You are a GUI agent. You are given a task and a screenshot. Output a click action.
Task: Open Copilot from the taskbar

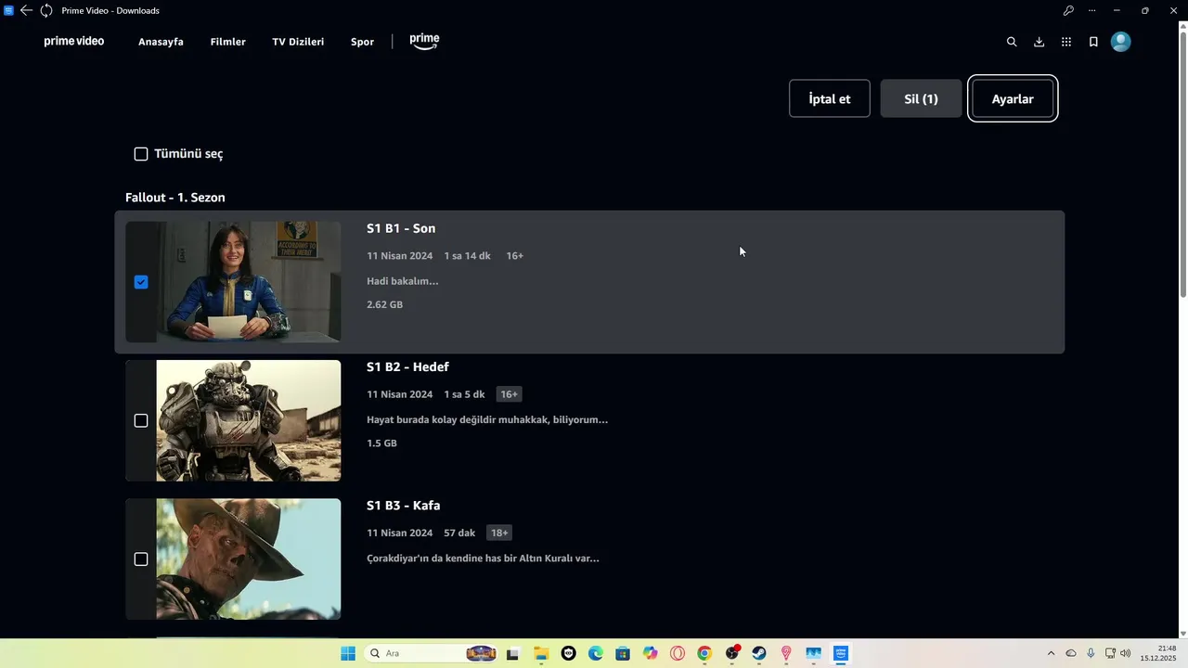point(651,653)
